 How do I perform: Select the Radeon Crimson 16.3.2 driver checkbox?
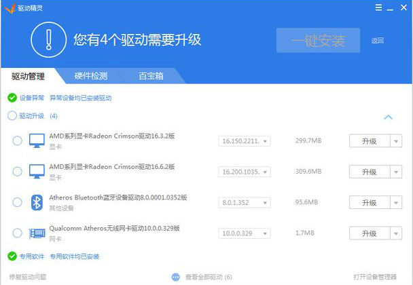(x=18, y=140)
